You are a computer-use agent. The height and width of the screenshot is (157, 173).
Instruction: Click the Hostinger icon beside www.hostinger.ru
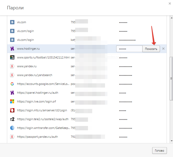[x=12, y=49]
